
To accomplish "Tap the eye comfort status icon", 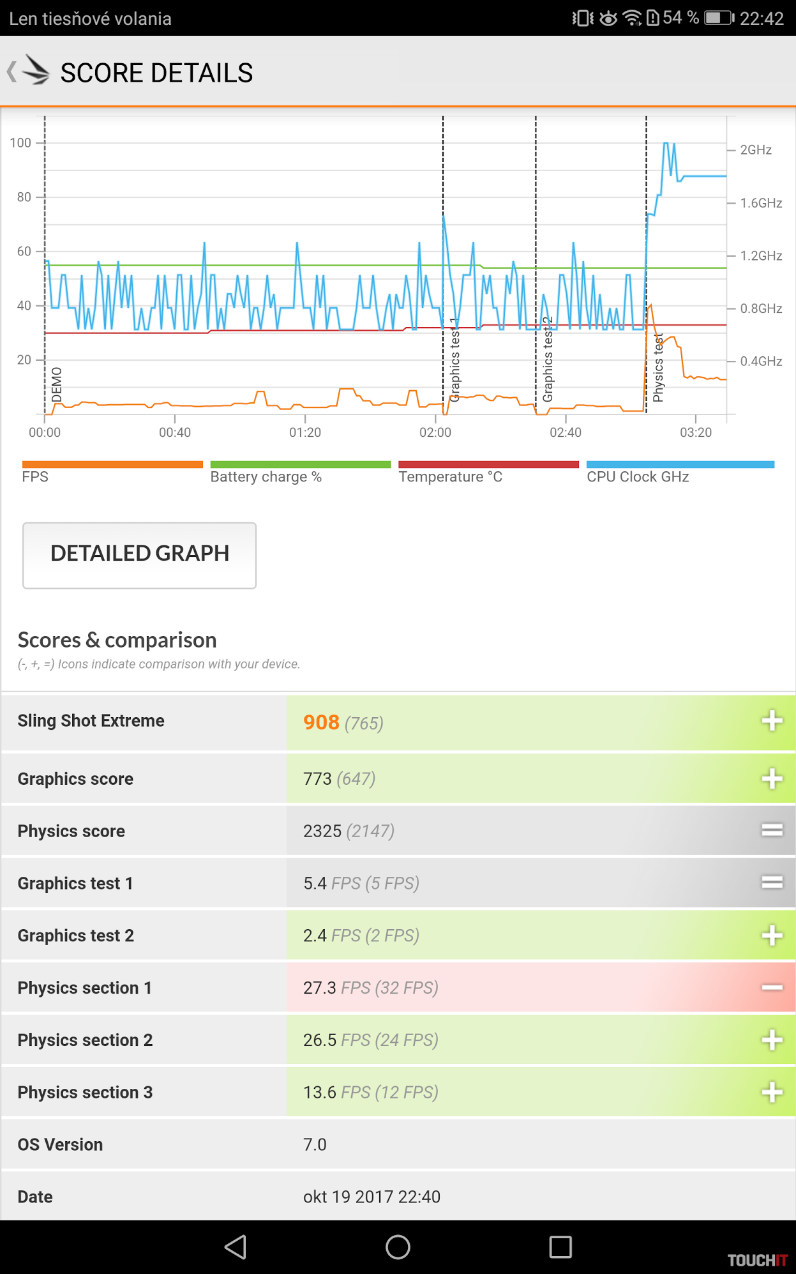I will pyautogui.click(x=608, y=18).
